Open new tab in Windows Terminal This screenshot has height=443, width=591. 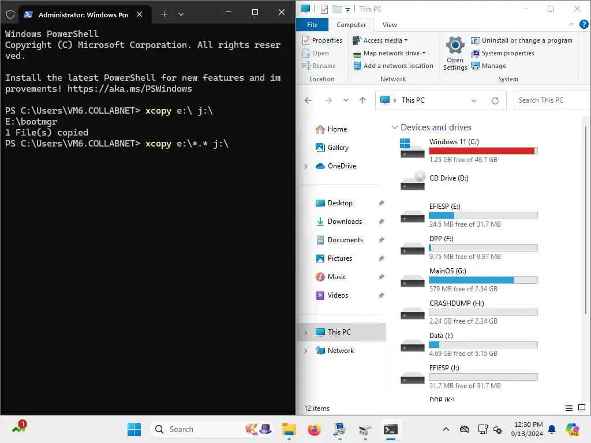tap(164, 14)
